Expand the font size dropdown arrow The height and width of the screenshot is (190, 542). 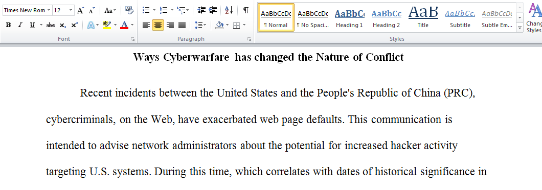[x=71, y=10]
